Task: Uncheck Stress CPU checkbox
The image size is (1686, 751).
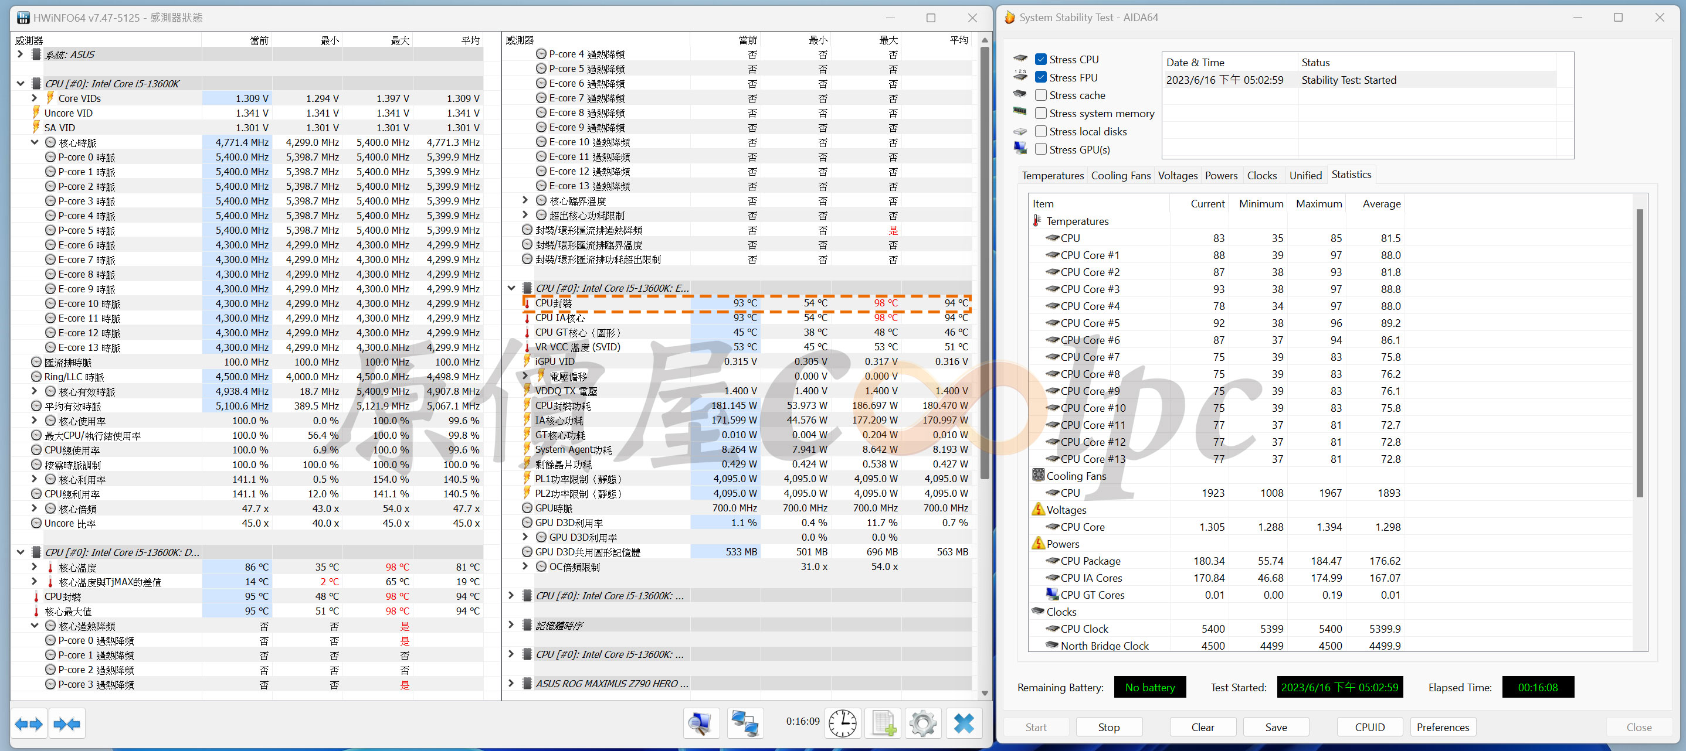Action: pyautogui.click(x=1041, y=60)
